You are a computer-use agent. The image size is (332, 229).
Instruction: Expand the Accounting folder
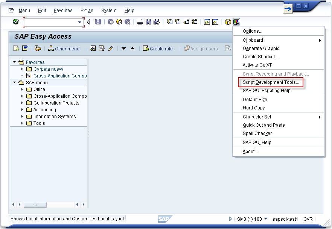point(22,109)
